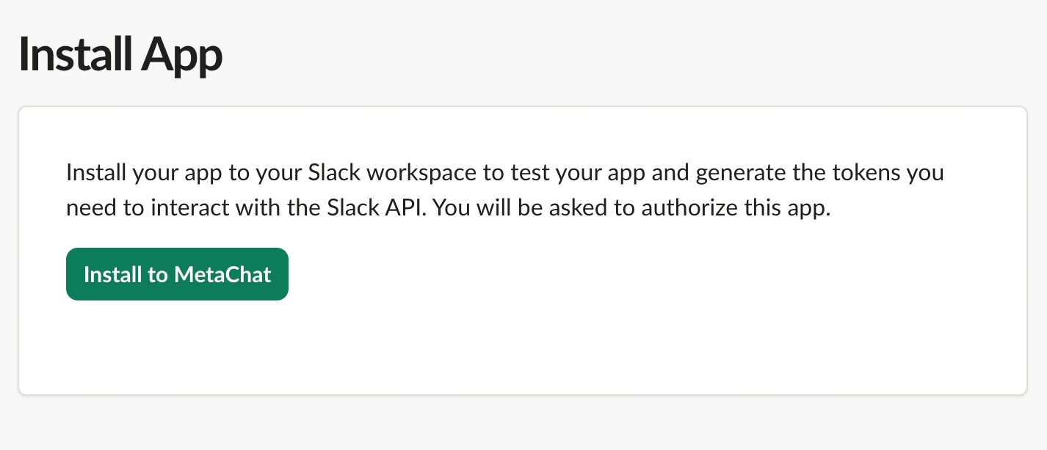The width and height of the screenshot is (1047, 450).
Task: Click the word "App" in the heading
Action: 181,55
